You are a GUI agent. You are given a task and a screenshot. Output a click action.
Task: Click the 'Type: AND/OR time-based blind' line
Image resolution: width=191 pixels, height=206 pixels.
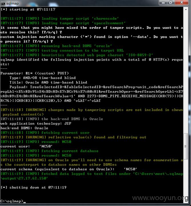coord(43,78)
